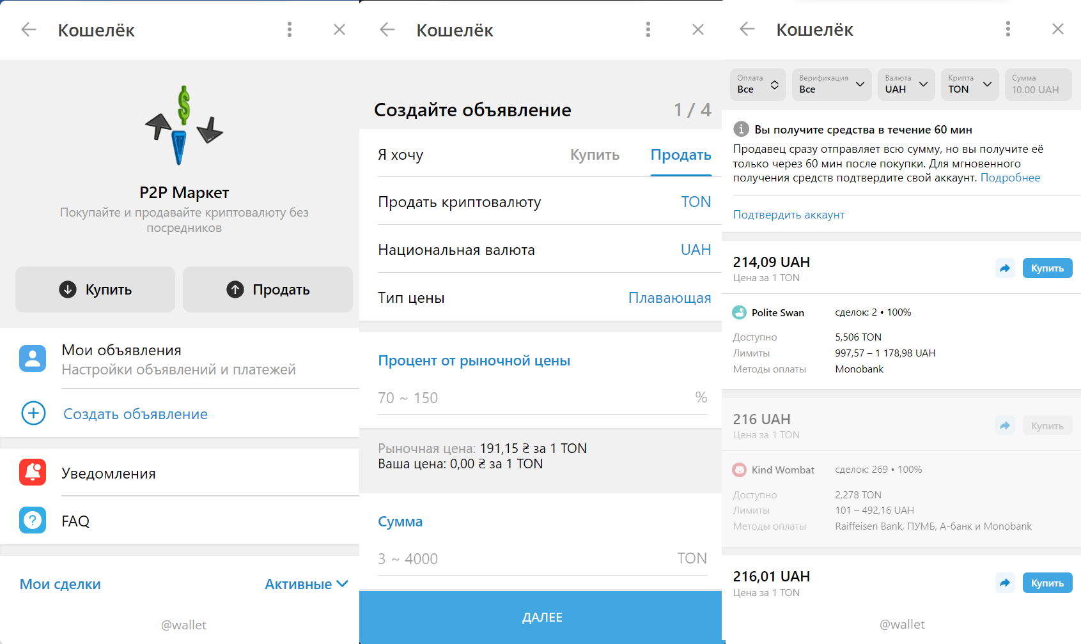Image resolution: width=1081 pixels, height=644 pixels.
Task: Click the Мои объявления profile icon
Action: (33, 358)
